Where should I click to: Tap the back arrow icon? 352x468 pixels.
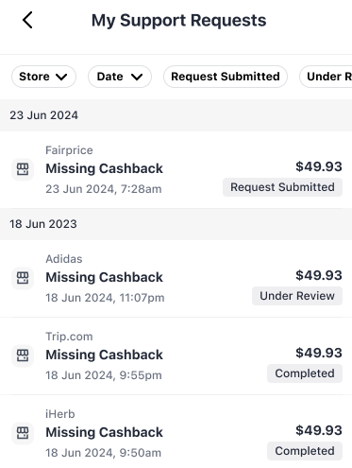pyautogui.click(x=27, y=20)
